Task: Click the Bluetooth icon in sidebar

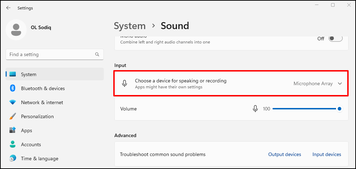Action: [x=13, y=88]
